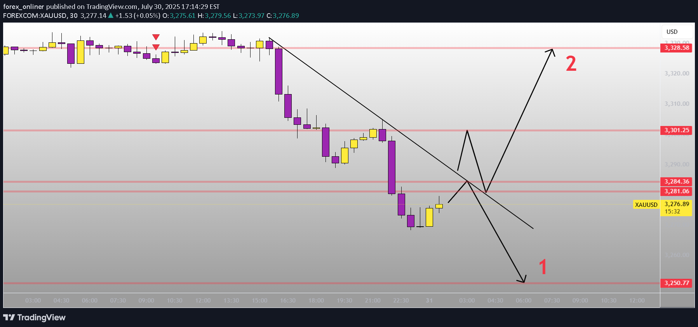698x327 pixels.
Task: Click the high value H:3,279.56
Action: point(214,16)
